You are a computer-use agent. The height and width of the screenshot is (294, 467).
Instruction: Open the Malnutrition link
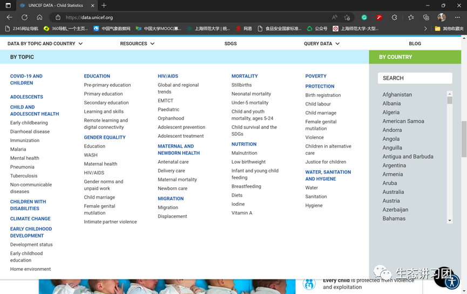(x=244, y=153)
